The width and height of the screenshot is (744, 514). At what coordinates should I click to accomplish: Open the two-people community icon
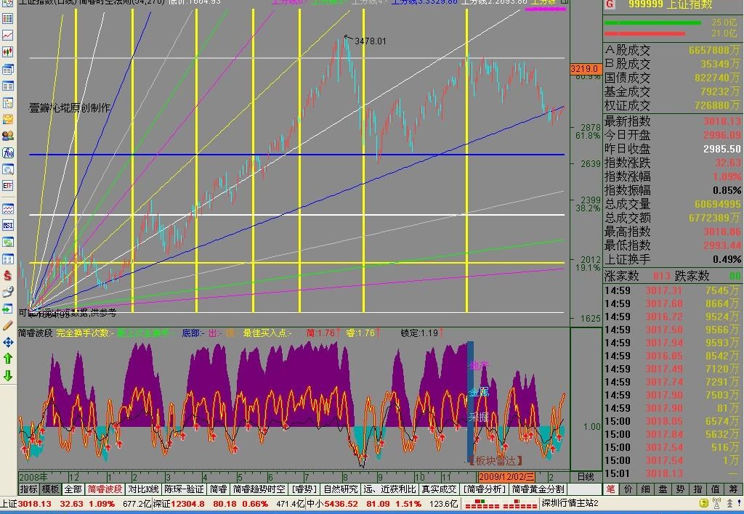pyautogui.click(x=7, y=136)
